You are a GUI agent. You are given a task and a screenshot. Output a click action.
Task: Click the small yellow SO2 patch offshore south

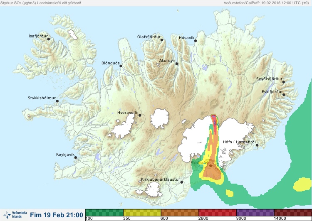[x=229, y=193]
